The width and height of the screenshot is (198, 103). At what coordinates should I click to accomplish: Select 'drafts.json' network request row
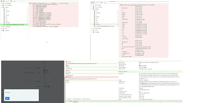pos(92,69)
